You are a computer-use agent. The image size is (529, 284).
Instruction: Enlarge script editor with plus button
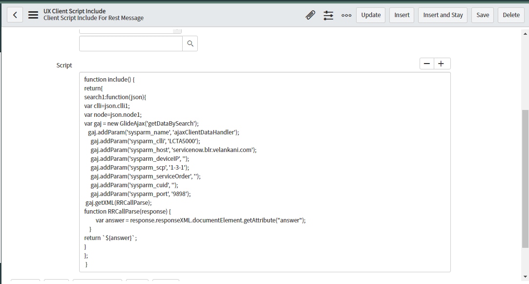click(x=442, y=64)
